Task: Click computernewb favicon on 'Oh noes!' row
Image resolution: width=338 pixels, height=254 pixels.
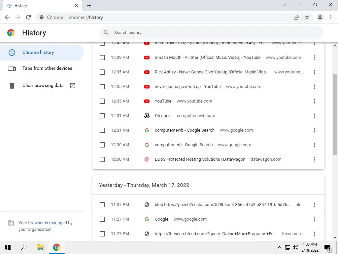Action: click(147, 116)
